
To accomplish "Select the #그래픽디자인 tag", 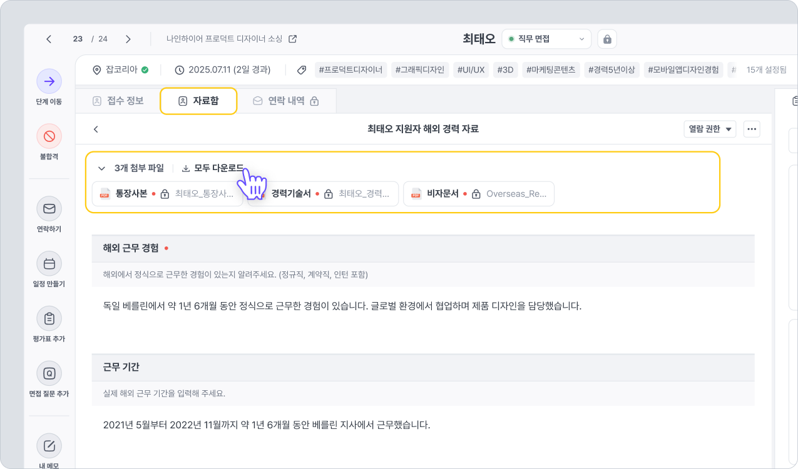I will click(x=419, y=70).
